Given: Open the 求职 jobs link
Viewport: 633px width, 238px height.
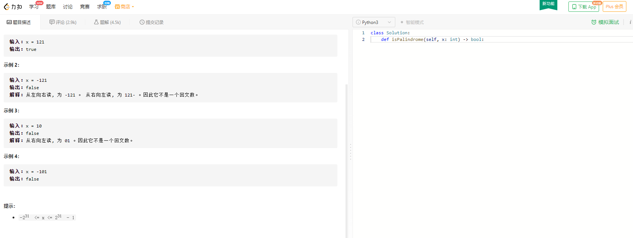Looking at the screenshot, I should (x=102, y=7).
